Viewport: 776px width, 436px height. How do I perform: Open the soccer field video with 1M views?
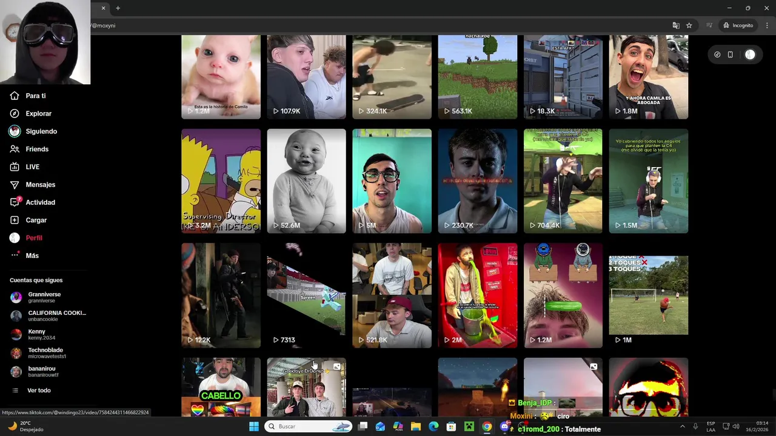click(649, 296)
